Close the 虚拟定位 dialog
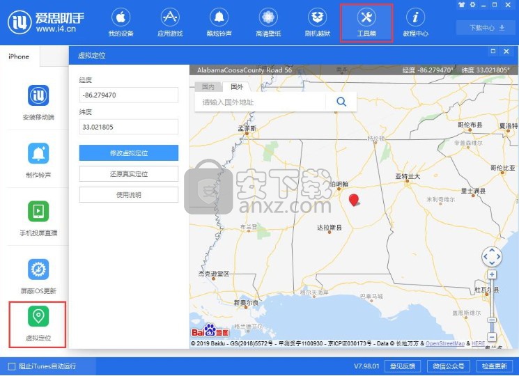The height and width of the screenshot is (376, 519). point(506,51)
